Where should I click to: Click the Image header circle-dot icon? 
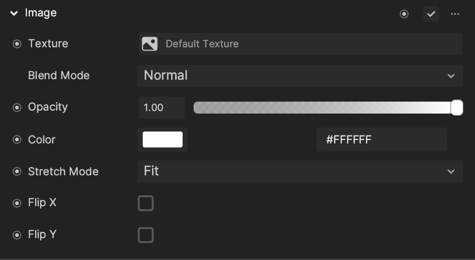point(404,14)
